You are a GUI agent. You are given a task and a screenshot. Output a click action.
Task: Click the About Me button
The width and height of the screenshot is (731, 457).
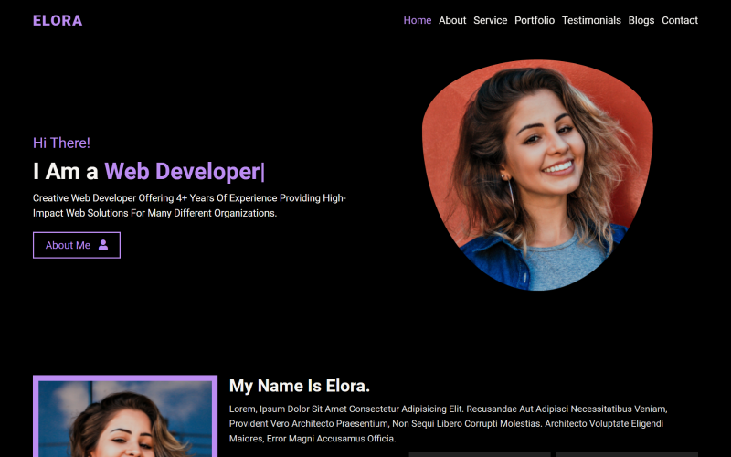tap(77, 245)
